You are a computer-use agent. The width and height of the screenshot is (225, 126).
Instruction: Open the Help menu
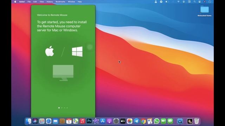pos(80,2)
